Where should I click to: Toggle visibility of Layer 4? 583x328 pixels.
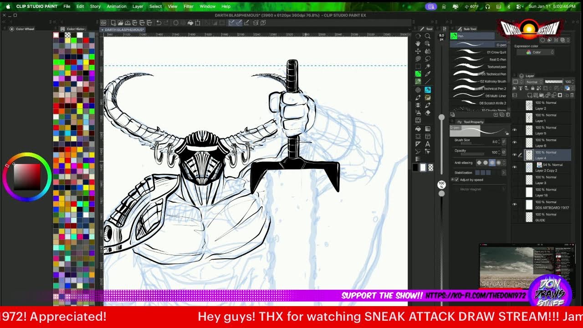(515, 155)
